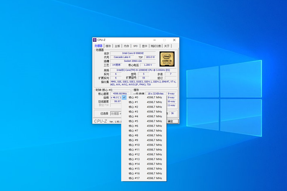Select 核心 #17 in the core list
287x191 pixels.
144,178
